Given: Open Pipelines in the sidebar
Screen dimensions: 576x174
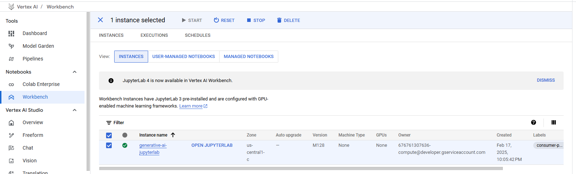Looking at the screenshot, I should coord(33,59).
